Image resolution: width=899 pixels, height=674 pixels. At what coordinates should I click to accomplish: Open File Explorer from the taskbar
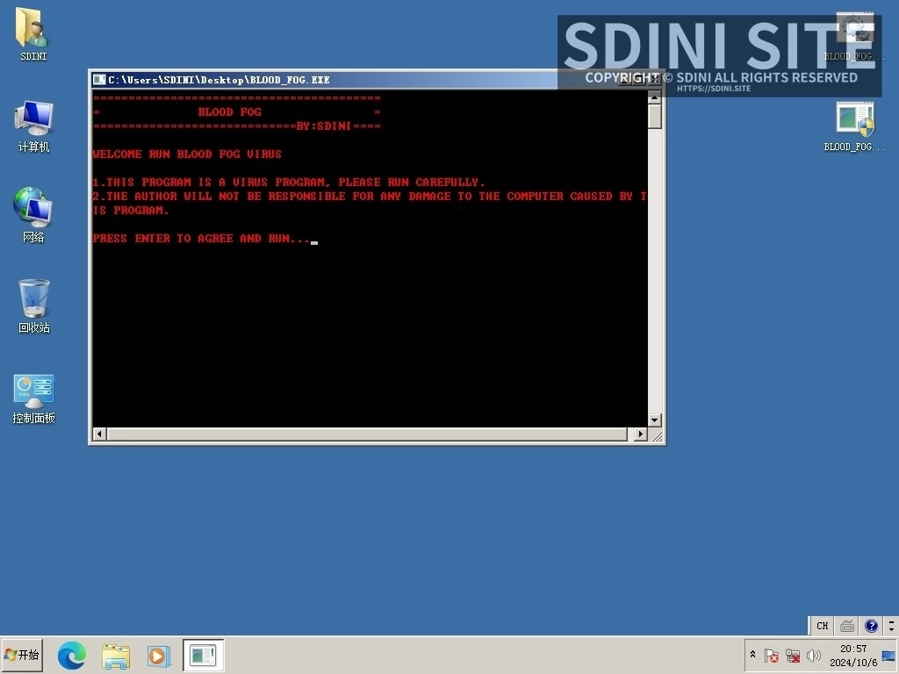[x=116, y=655]
